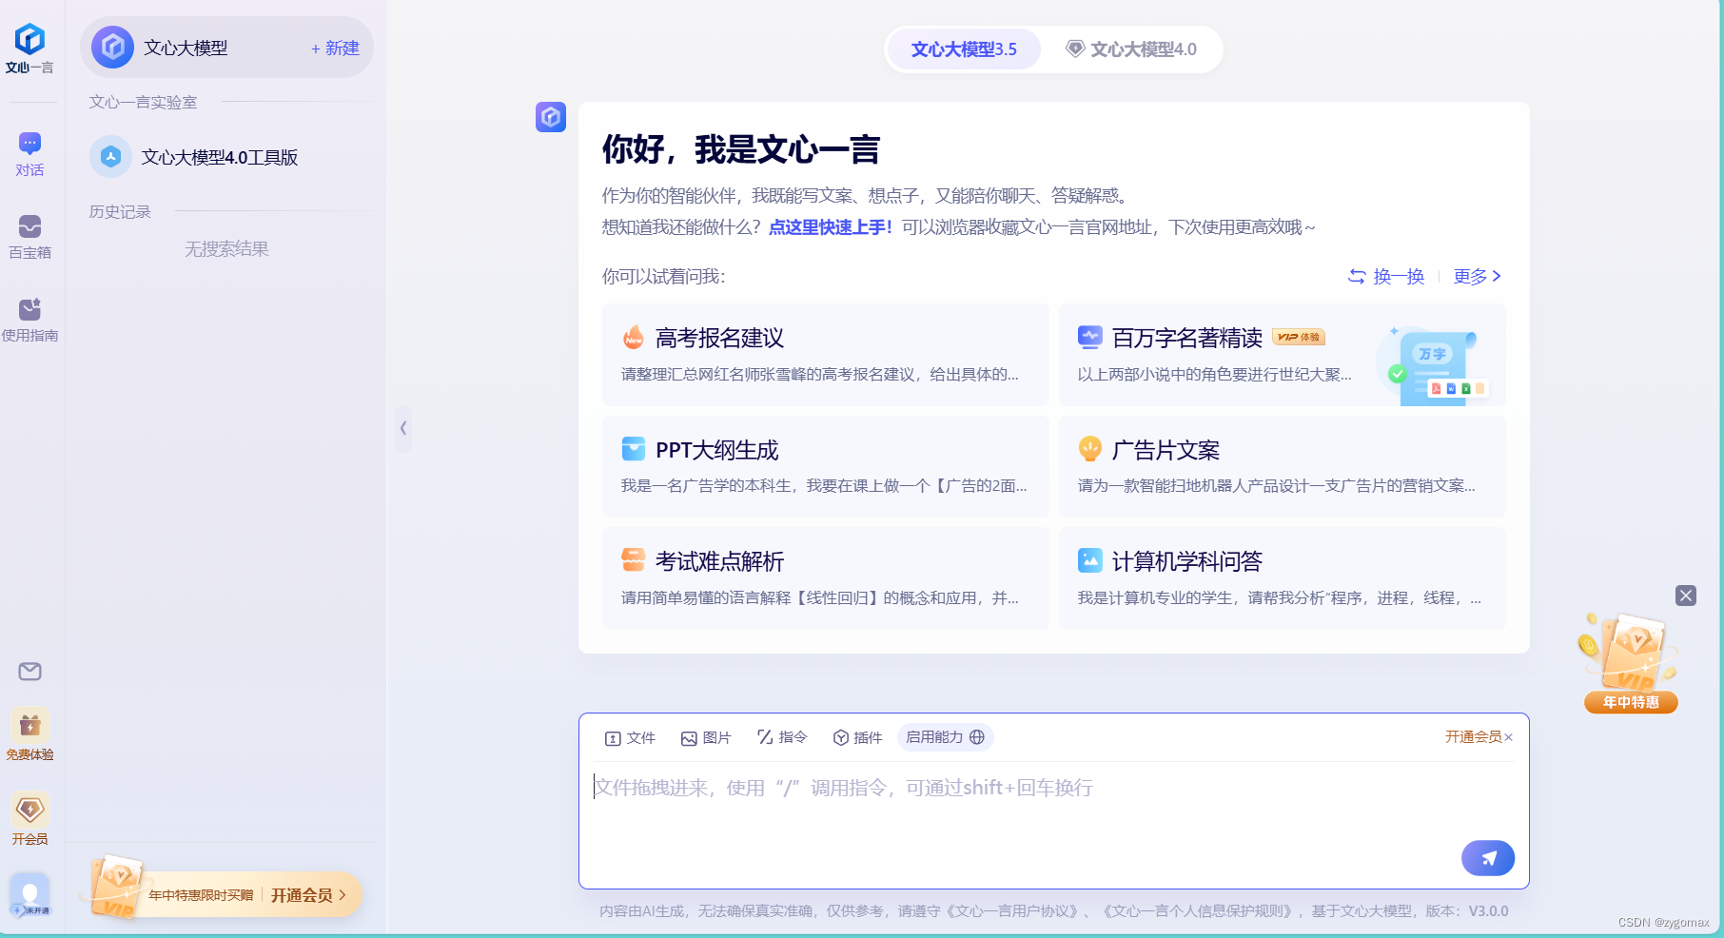Click the 免费体验 gift icon

click(29, 734)
